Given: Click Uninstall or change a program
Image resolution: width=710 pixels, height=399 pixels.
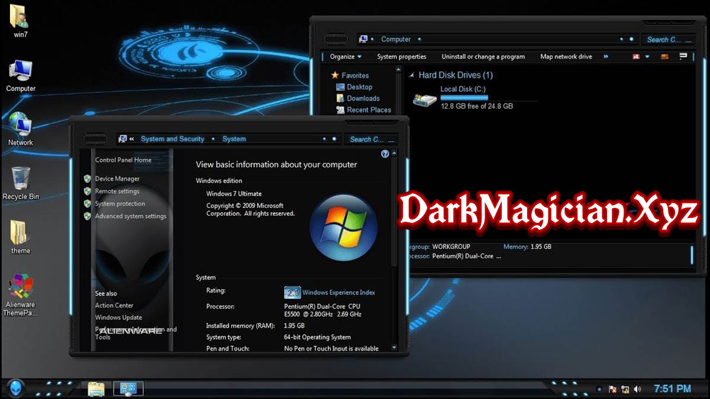Looking at the screenshot, I should pyautogui.click(x=483, y=57).
